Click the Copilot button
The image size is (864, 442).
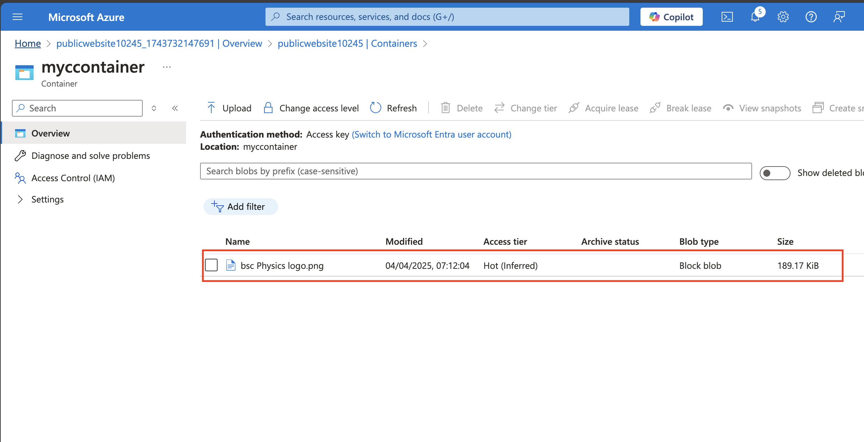click(671, 17)
